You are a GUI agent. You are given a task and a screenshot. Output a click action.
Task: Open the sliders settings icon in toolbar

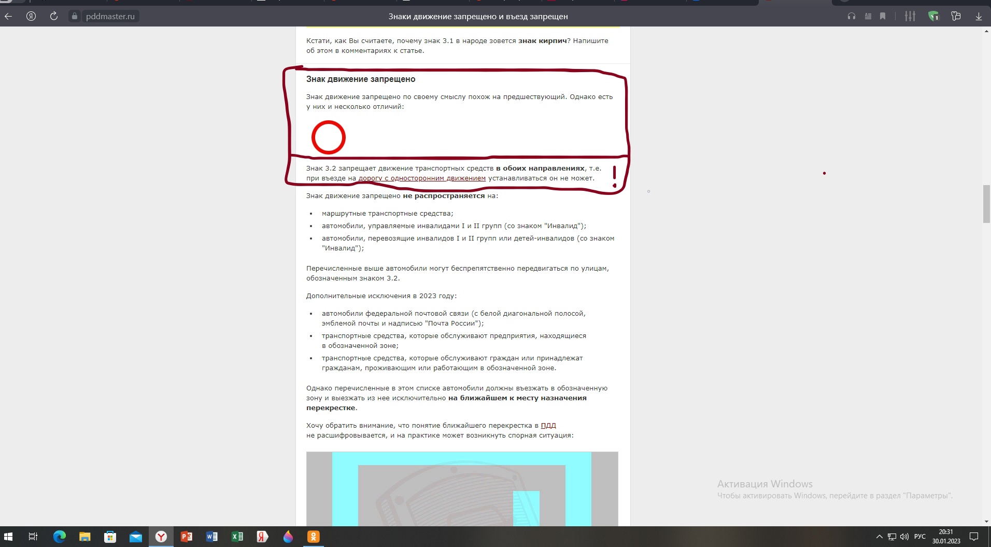pos(910,17)
